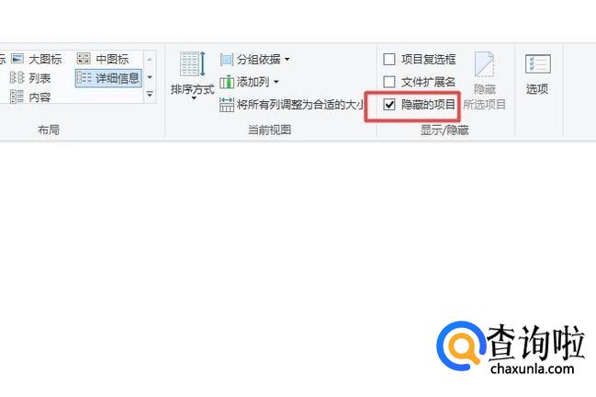
Task: Open dropdown arrow under 排序方式
Action: pos(194,98)
